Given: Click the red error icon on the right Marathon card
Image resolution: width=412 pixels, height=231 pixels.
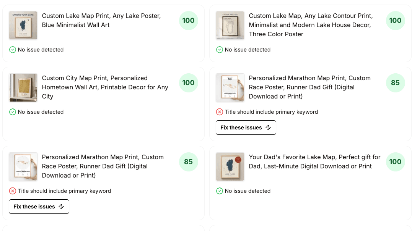Looking at the screenshot, I should pos(220,112).
